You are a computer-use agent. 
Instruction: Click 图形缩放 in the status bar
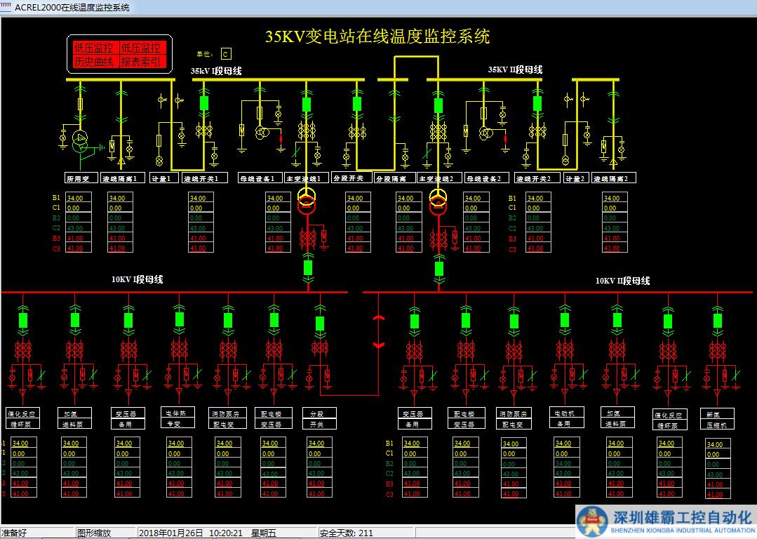click(94, 533)
